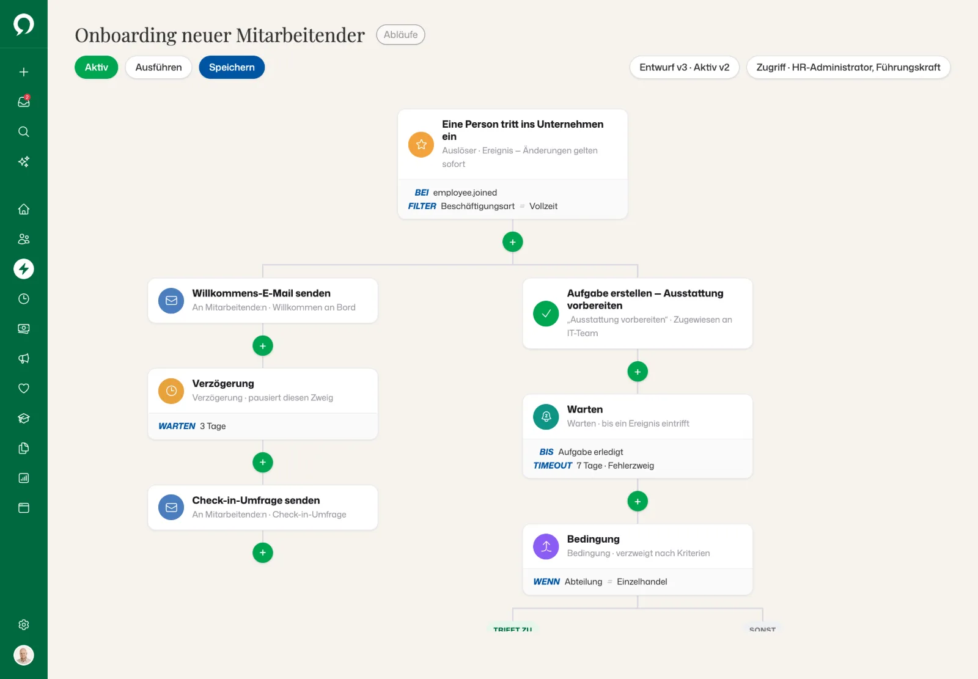
Task: Open the payroll monitor icon in sidebar
Action: (x=24, y=329)
